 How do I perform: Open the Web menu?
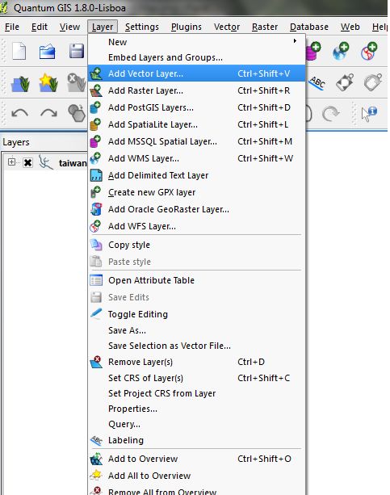coord(350,27)
